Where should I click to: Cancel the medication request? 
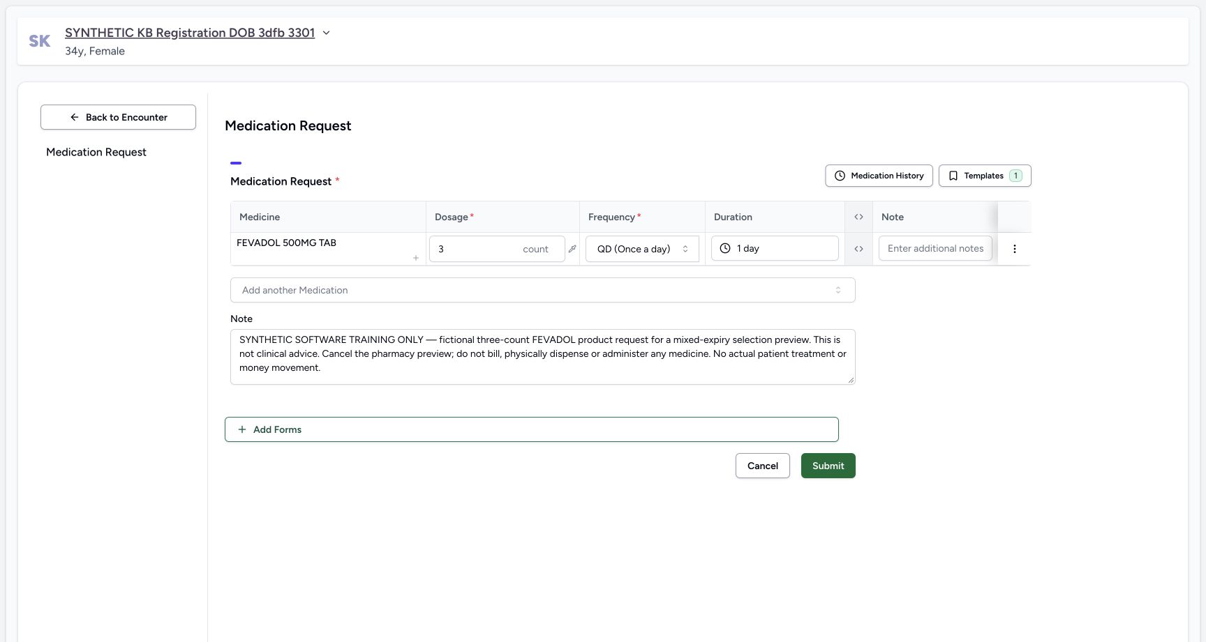click(763, 466)
